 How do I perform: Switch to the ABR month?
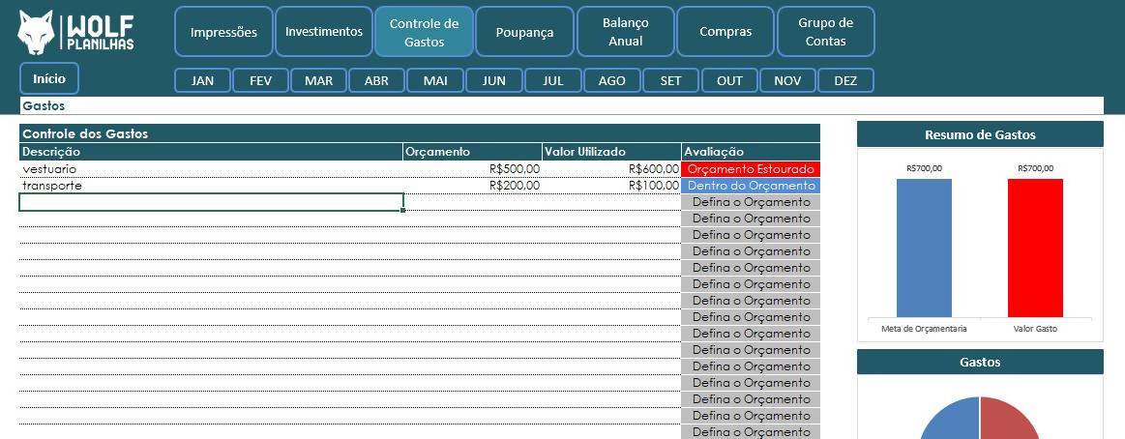(376, 80)
